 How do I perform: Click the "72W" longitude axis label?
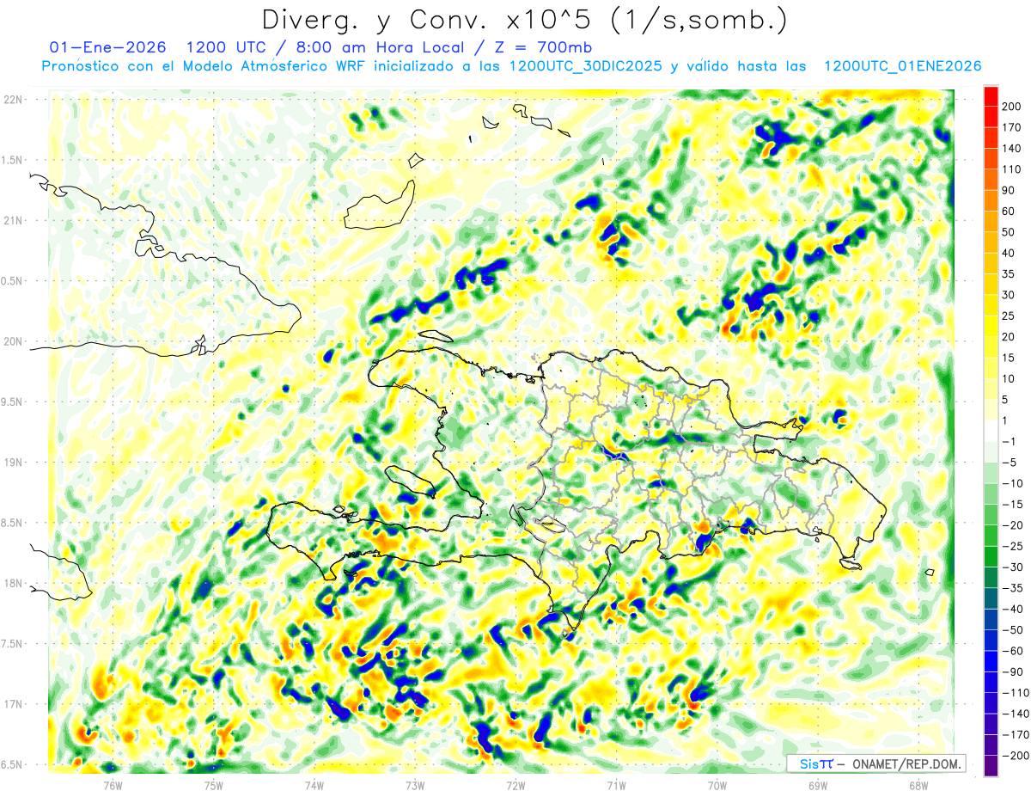coord(515,785)
